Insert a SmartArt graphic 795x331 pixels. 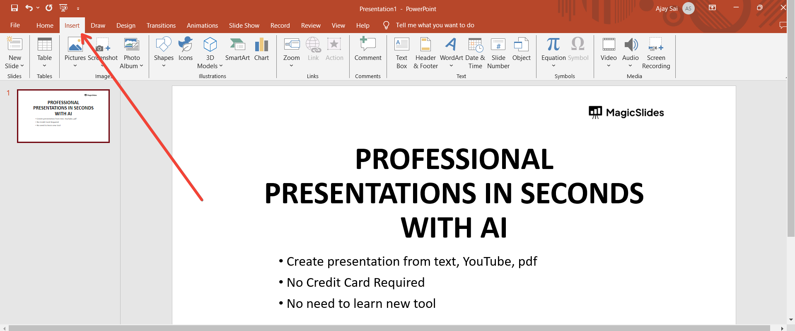(x=237, y=49)
